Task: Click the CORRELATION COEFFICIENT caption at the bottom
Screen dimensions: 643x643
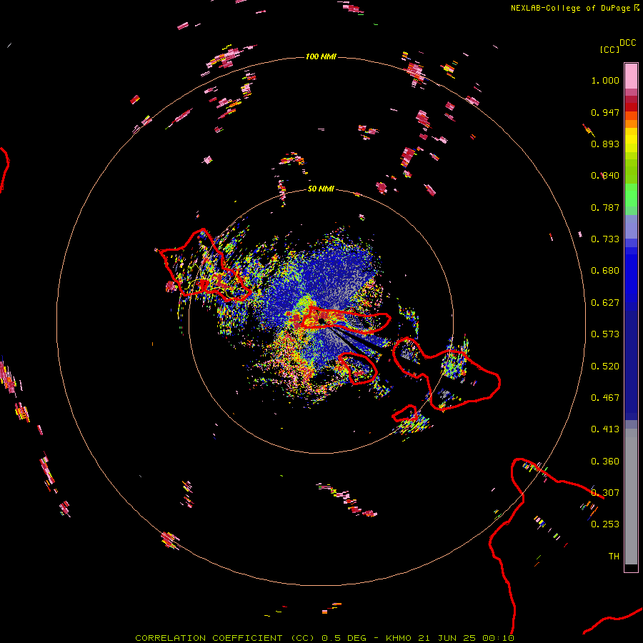Action: [x=324, y=638]
